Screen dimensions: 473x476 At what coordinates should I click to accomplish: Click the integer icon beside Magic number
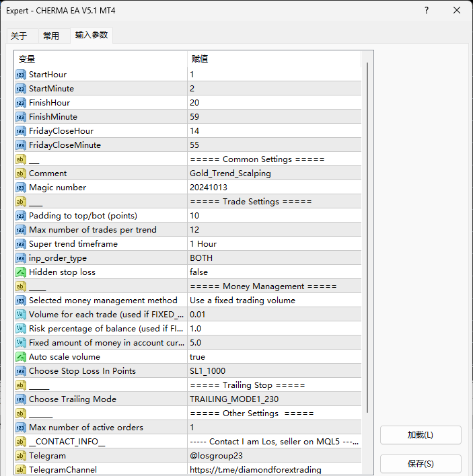[20, 188]
